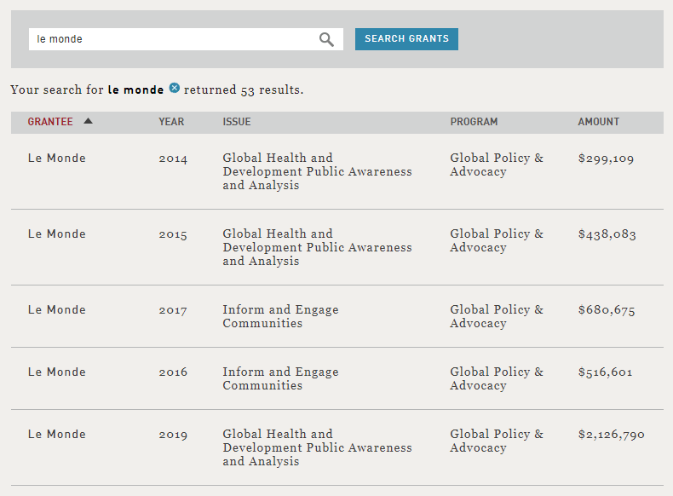673x496 pixels.
Task: Open the Le Monde 2014 grant
Action: (x=57, y=159)
